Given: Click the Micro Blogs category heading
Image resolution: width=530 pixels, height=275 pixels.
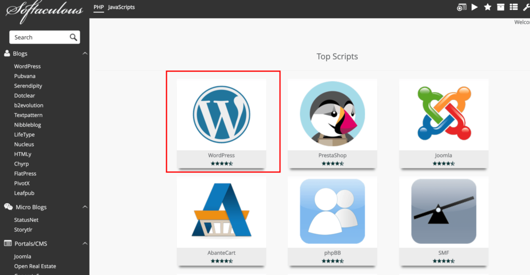Looking at the screenshot, I should point(31,207).
